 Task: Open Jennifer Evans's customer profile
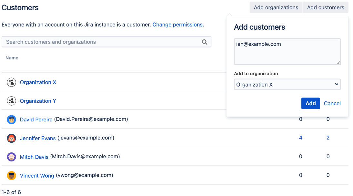click(38, 138)
